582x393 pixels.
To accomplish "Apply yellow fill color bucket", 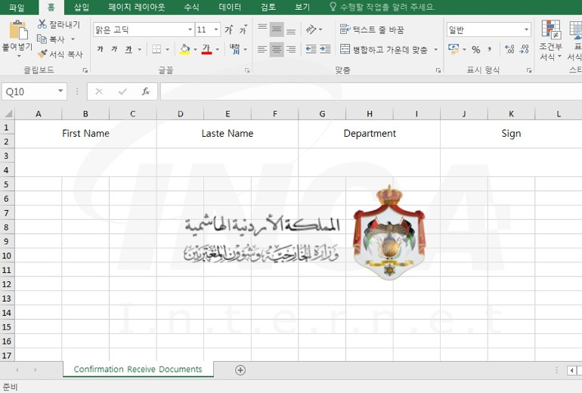I will (185, 49).
